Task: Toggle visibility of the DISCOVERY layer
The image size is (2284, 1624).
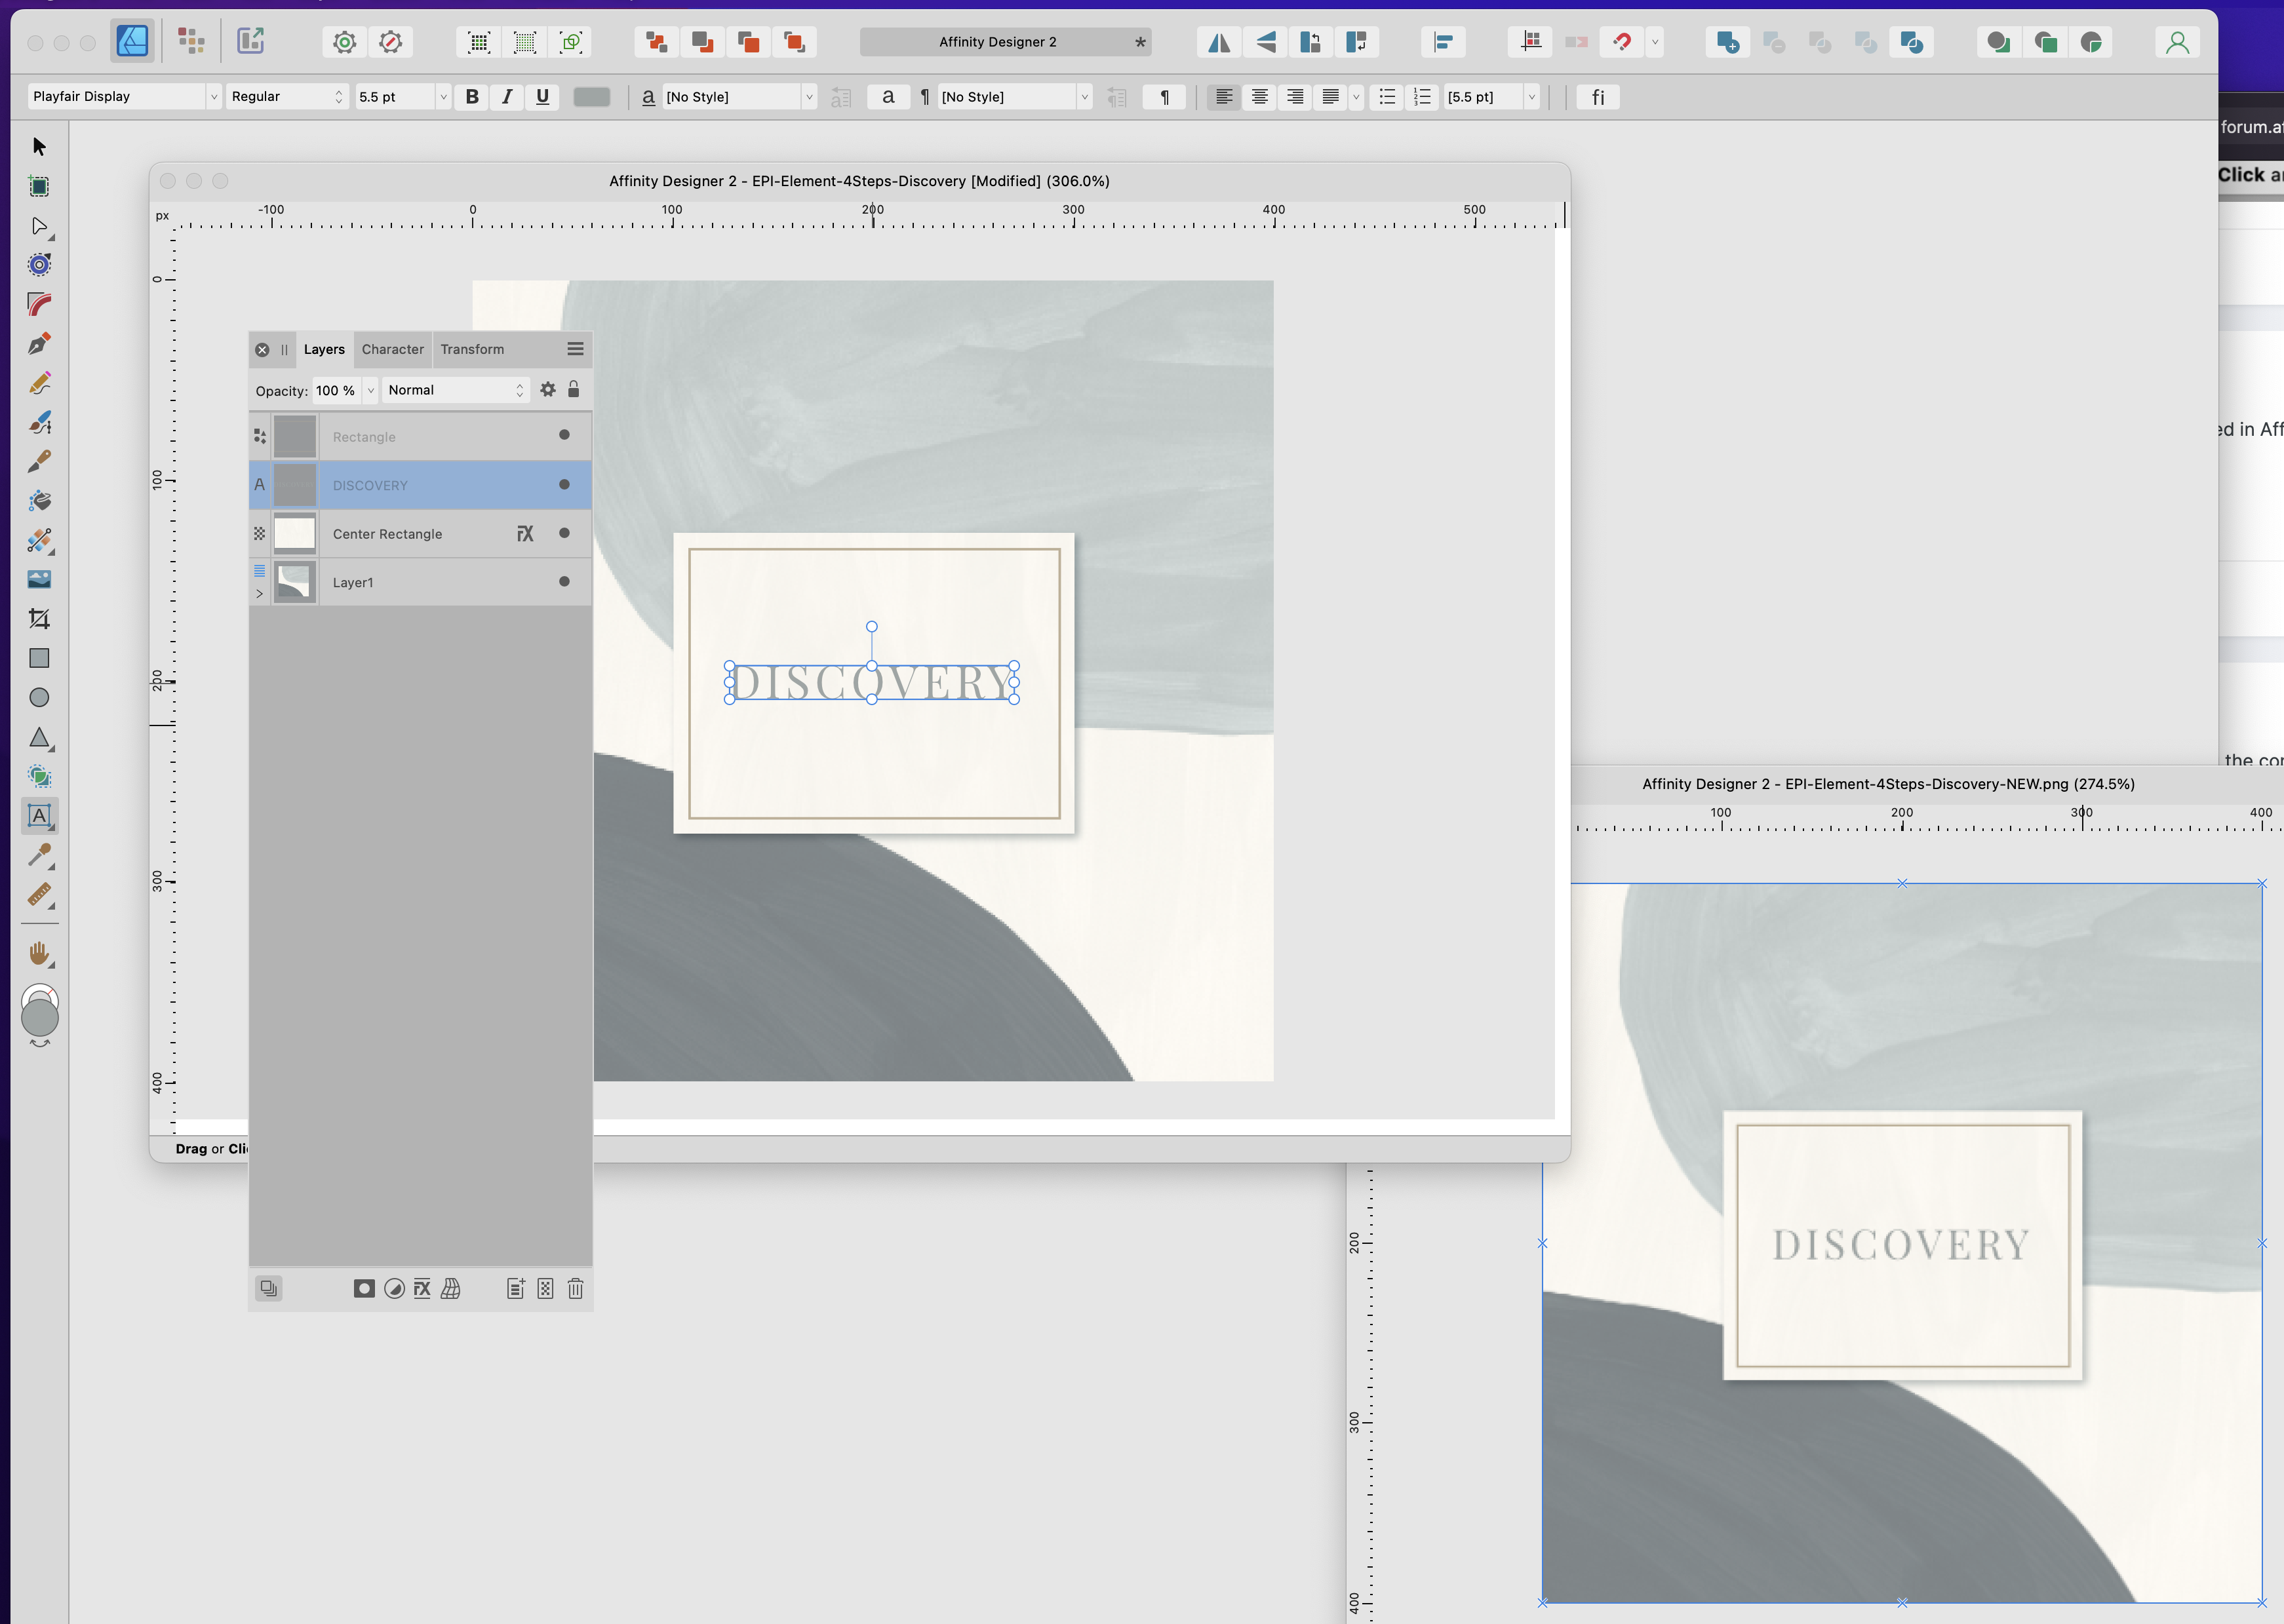Action: (564, 485)
